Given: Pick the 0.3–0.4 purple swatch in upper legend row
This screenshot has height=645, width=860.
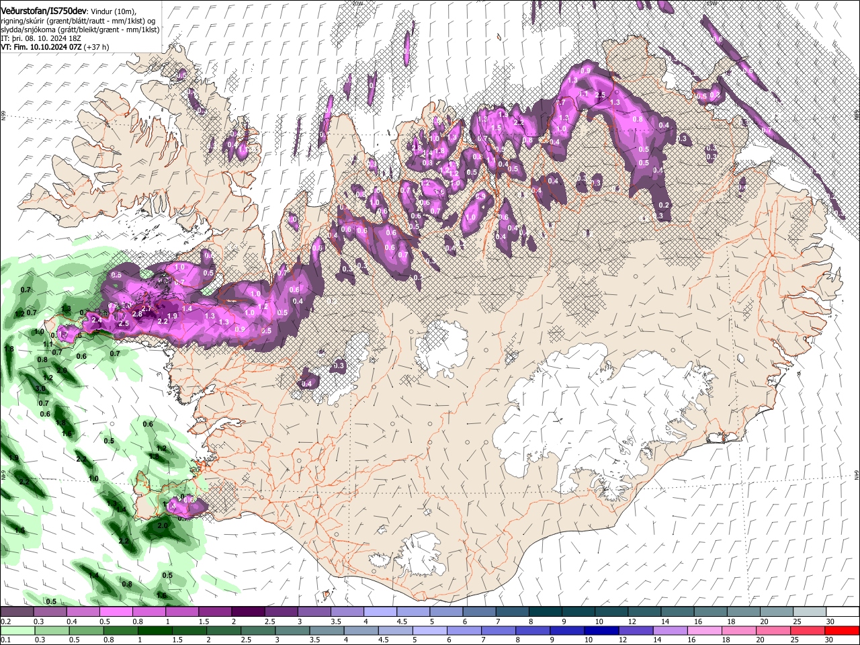Looking at the screenshot, I should click(50, 612).
